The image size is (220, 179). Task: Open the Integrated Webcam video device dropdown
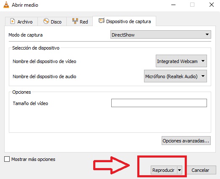181,61
